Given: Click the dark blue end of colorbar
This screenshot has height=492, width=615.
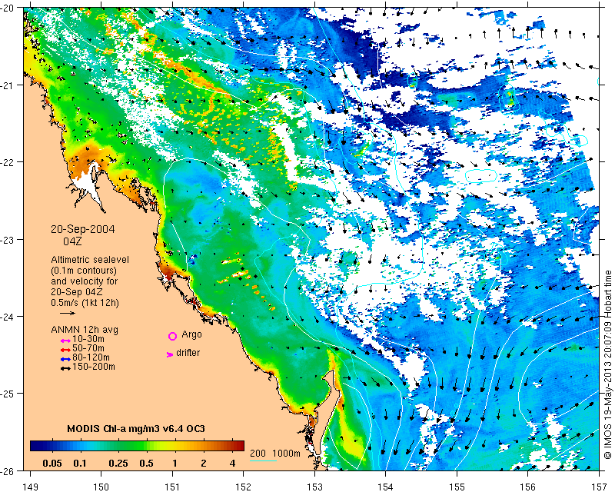Looking at the screenshot, I should [34, 446].
